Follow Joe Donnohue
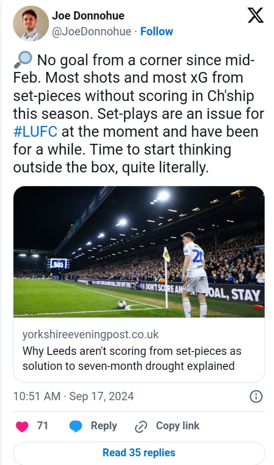 coord(157,32)
